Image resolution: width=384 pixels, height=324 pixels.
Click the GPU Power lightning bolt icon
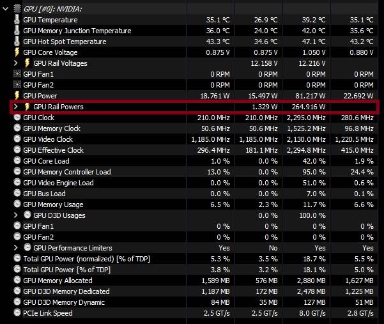(x=17, y=96)
